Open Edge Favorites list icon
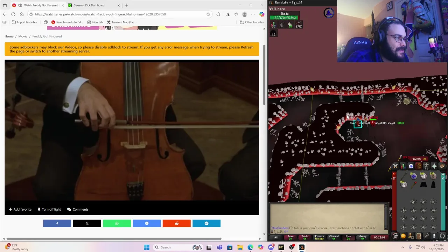448x252 pixels. (236, 14)
